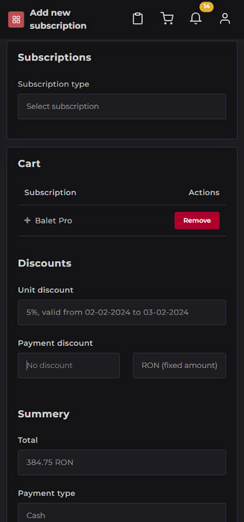Click the Balet Pro subscription name
The width and height of the screenshot is (244, 522).
pos(53,221)
